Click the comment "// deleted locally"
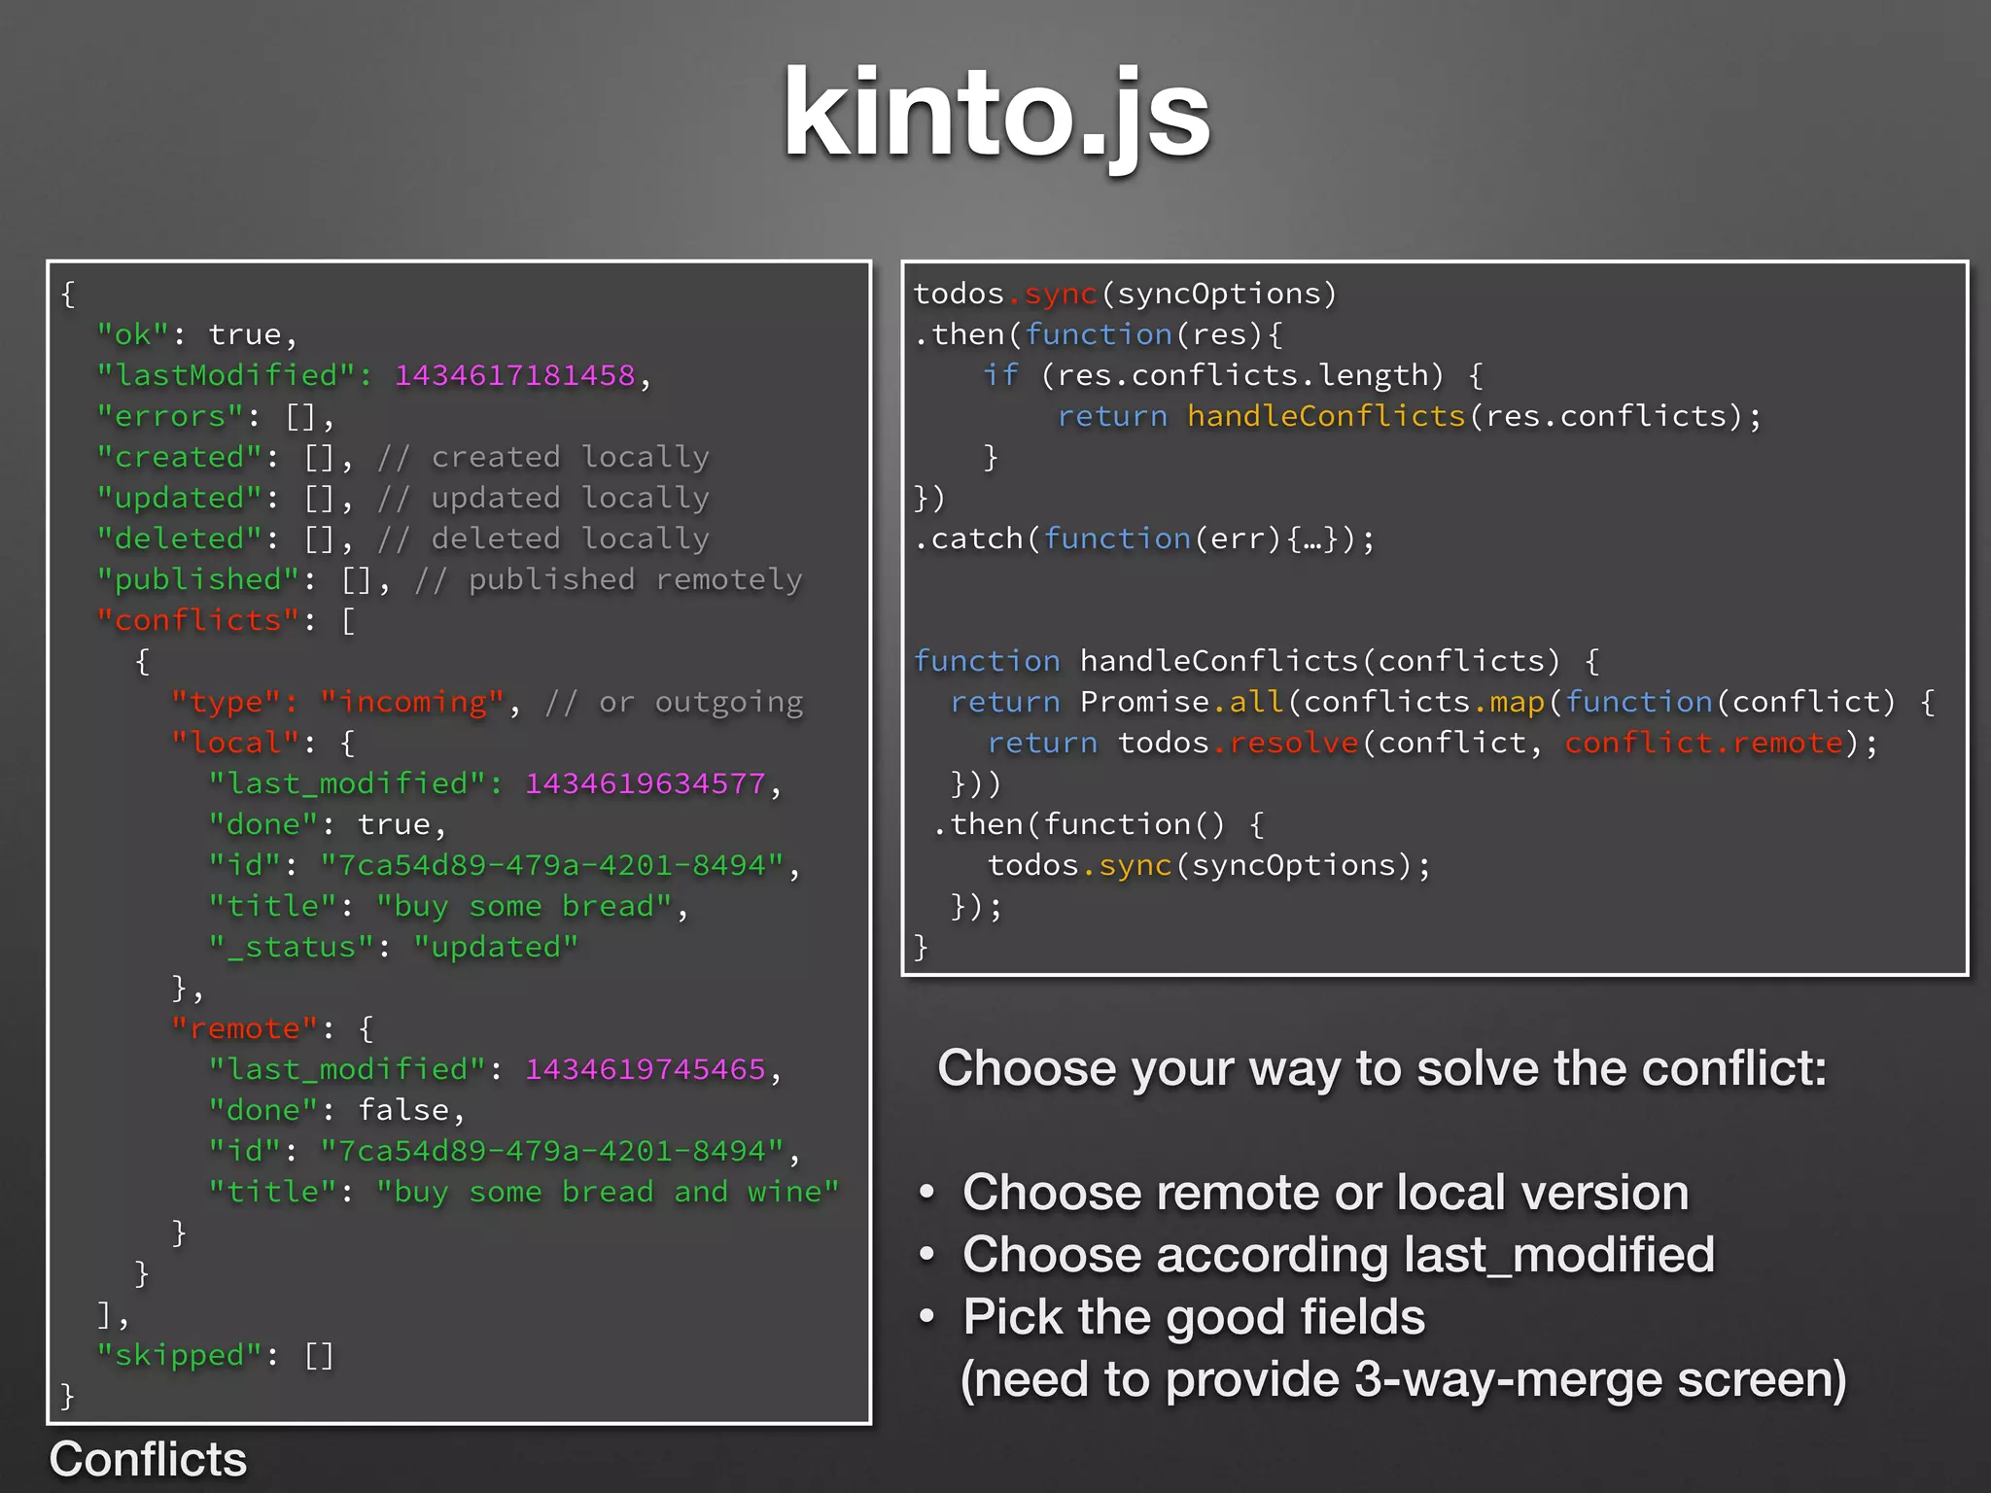1991x1493 pixels. (543, 538)
